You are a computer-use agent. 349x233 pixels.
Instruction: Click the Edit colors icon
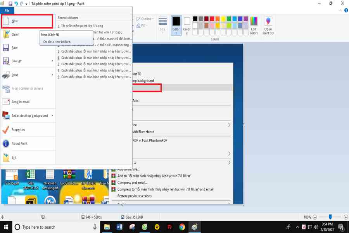pos(254,26)
